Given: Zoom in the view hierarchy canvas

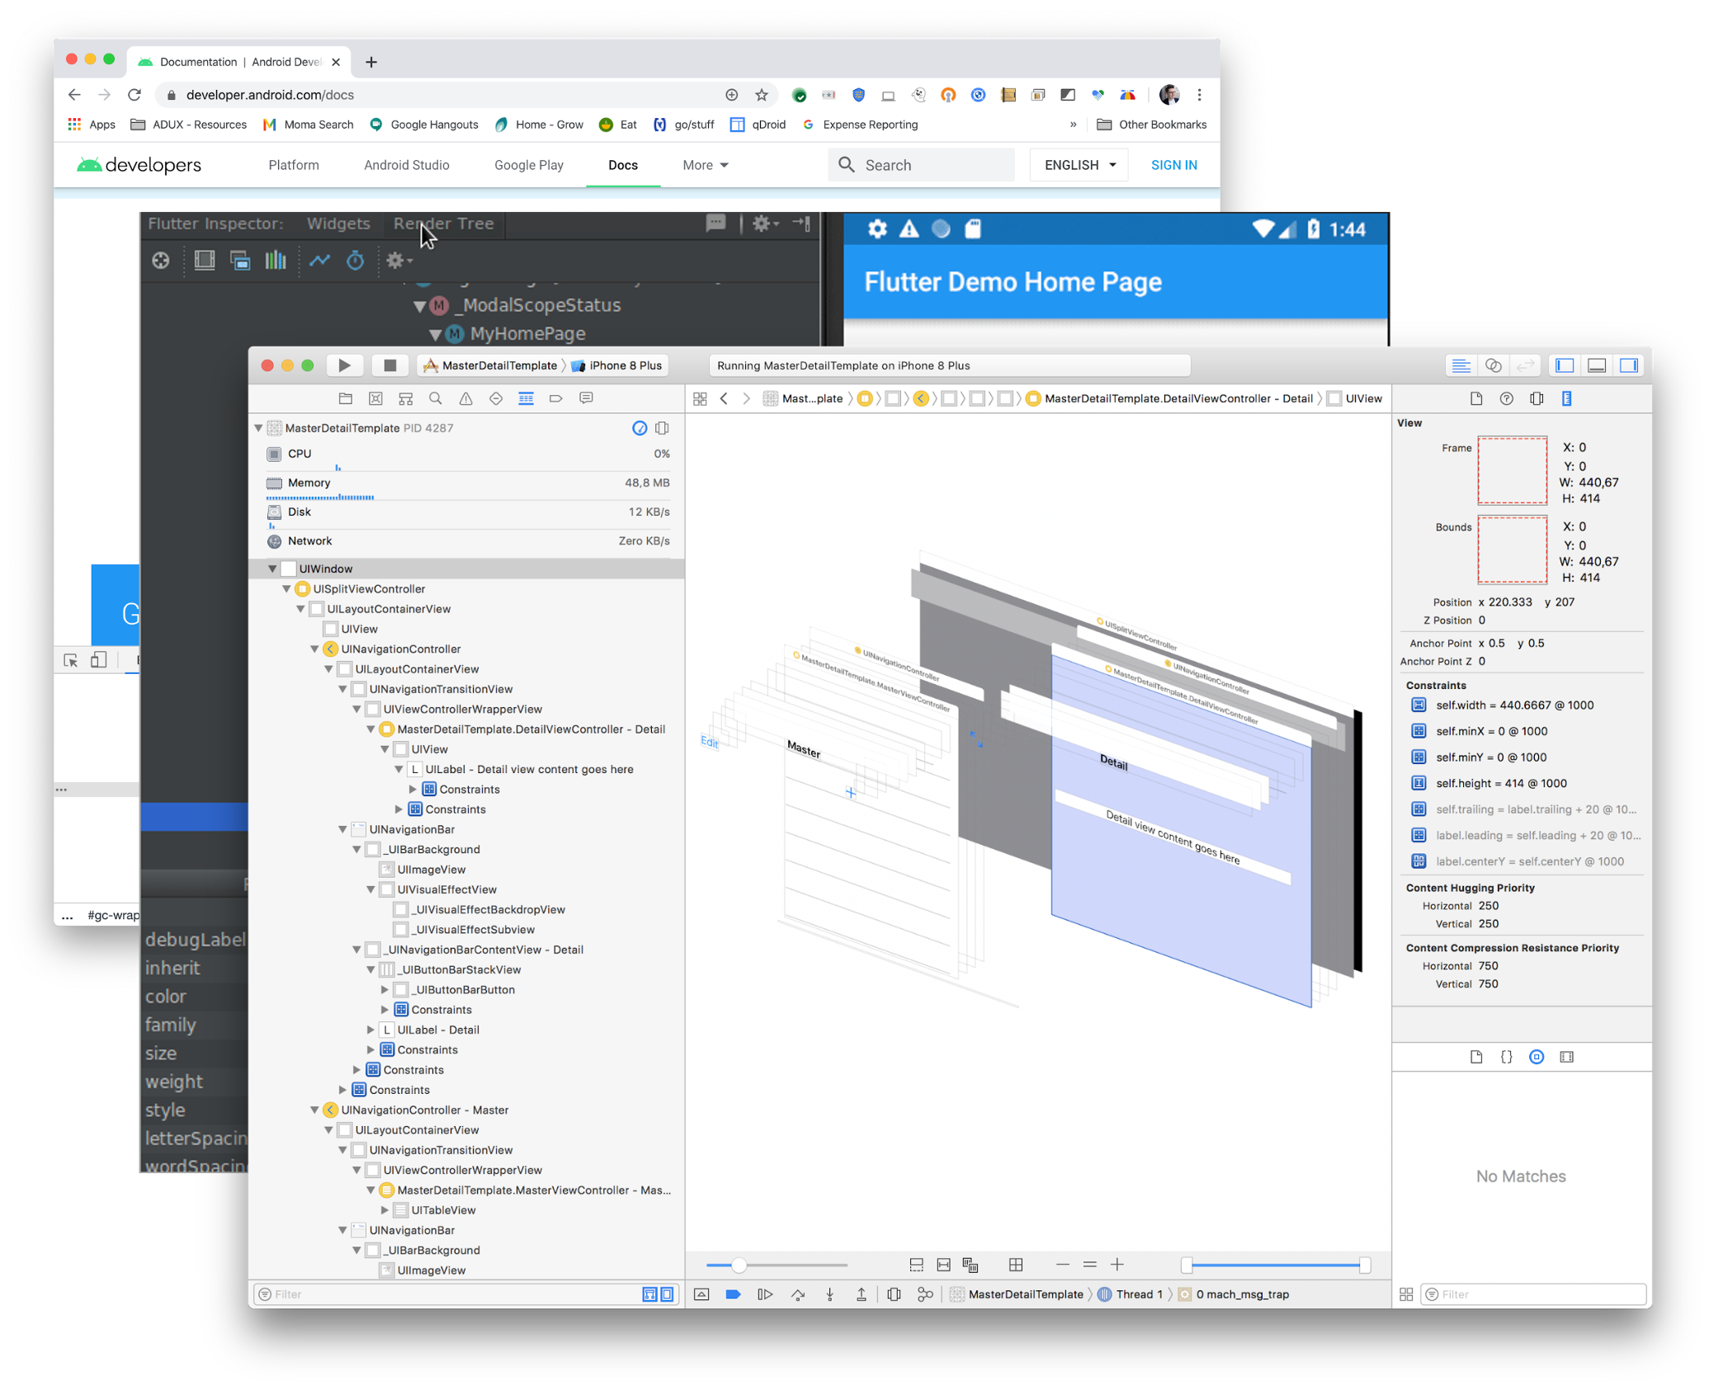Looking at the screenshot, I should 1117,1265.
